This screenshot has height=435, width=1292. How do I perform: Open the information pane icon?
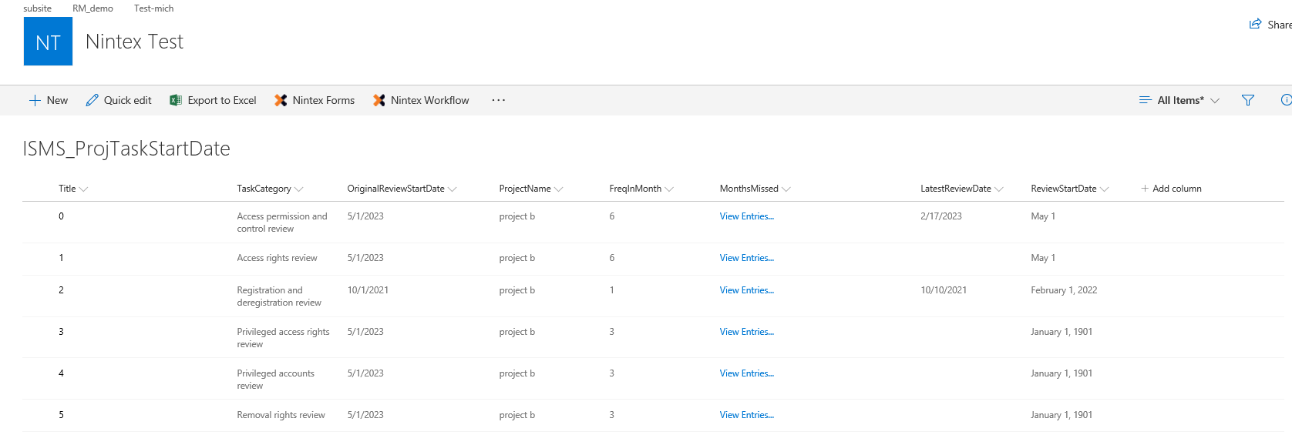(x=1286, y=100)
